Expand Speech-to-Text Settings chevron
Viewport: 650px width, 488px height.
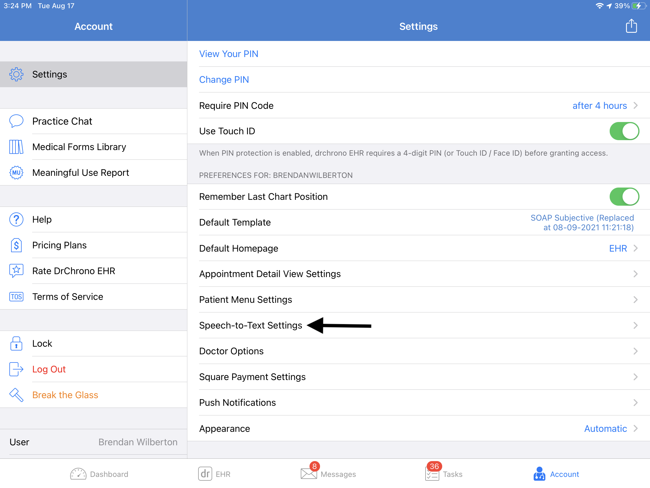pyautogui.click(x=635, y=325)
